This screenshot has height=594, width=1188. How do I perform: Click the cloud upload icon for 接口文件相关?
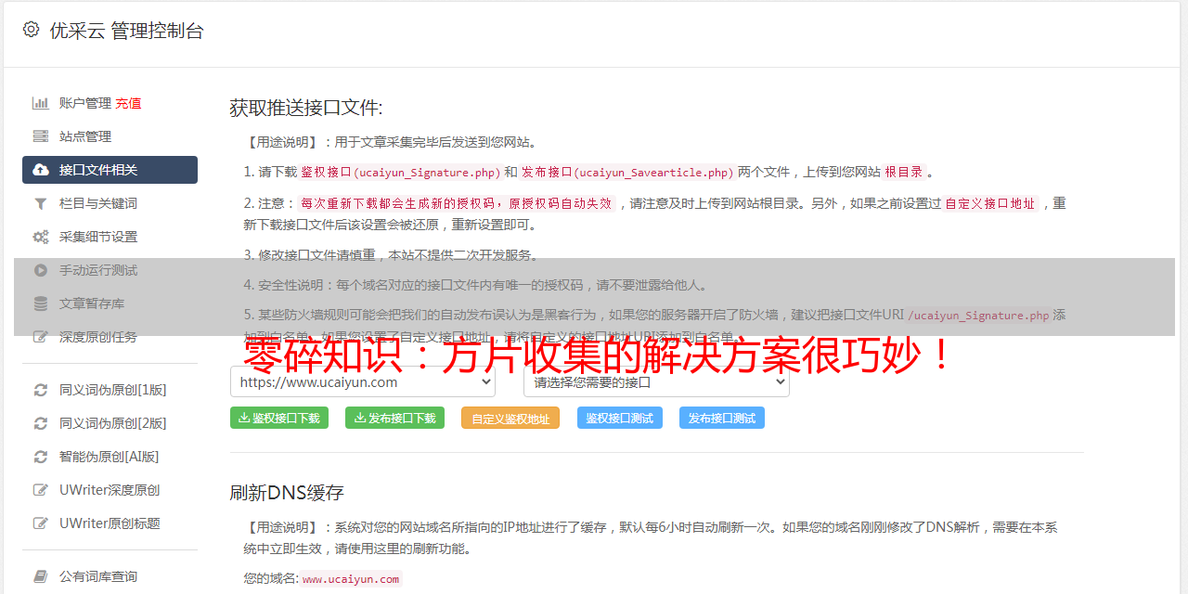pyautogui.click(x=41, y=170)
